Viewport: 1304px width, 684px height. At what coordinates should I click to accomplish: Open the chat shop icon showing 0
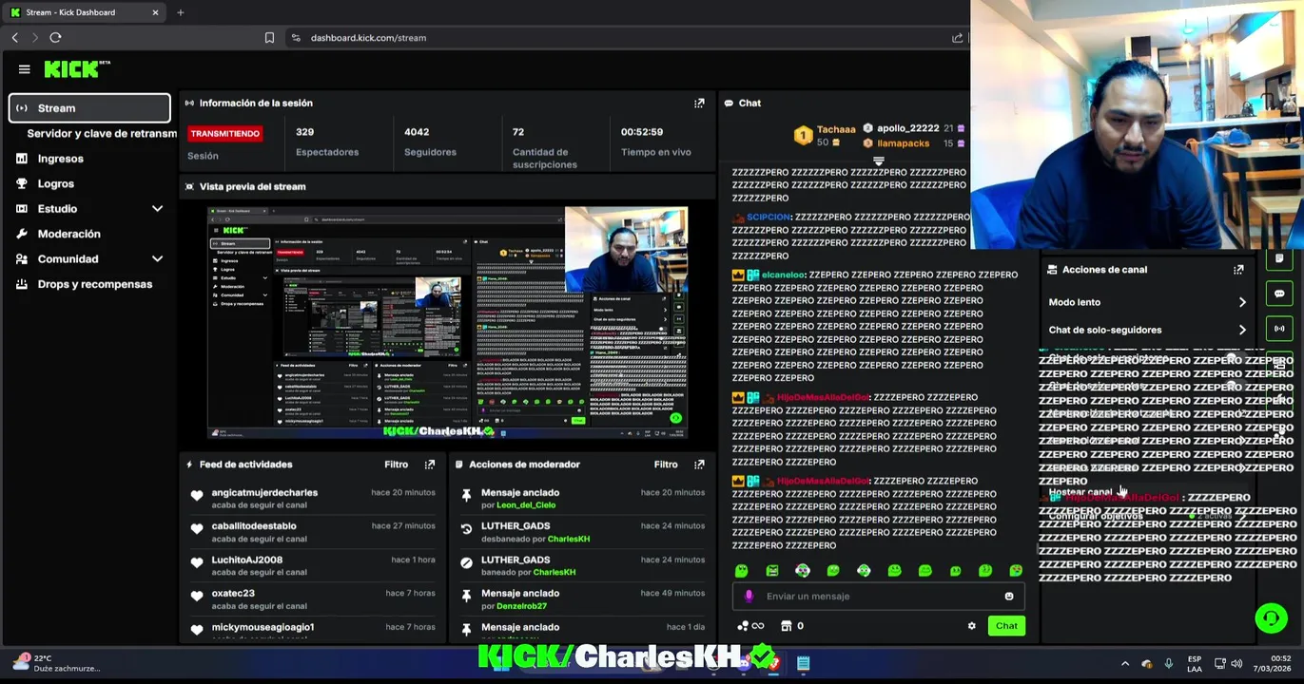point(792,626)
